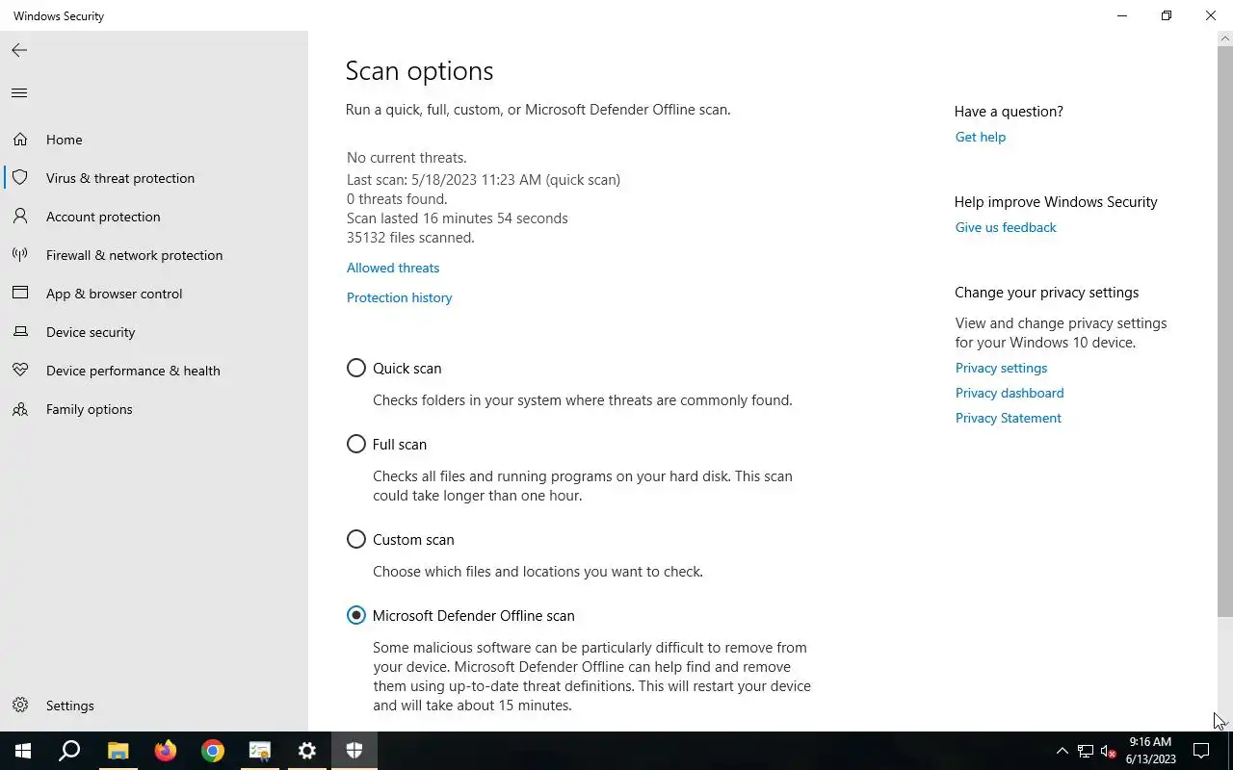Open the Protection history link
Image resolution: width=1233 pixels, height=770 pixels.
tap(399, 297)
